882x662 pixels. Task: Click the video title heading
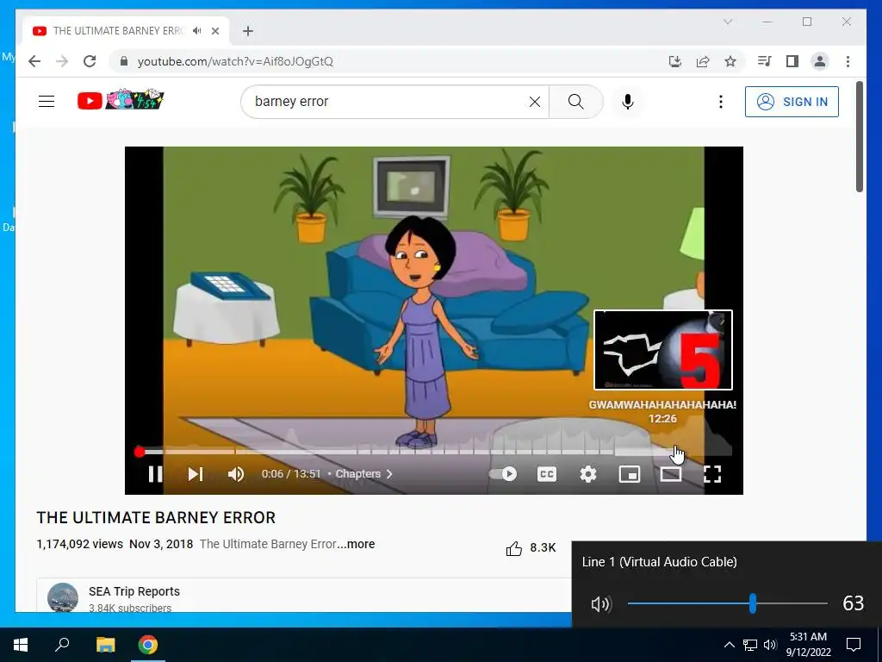pyautogui.click(x=156, y=517)
